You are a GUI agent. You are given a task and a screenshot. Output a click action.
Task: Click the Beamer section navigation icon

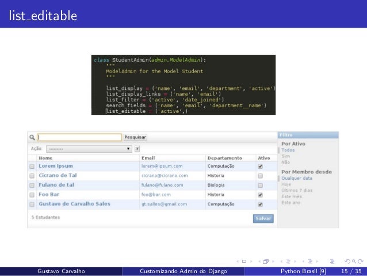point(310,261)
